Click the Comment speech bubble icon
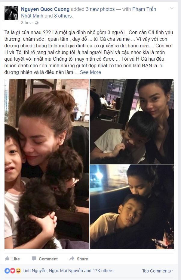Screen dimensions: 181x280 click(x=34, y=259)
